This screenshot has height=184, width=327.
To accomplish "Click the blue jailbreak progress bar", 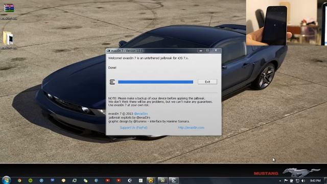I will (155, 82).
